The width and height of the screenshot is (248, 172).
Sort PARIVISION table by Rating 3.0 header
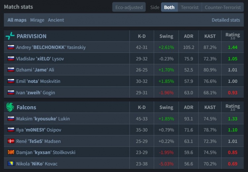point(232,36)
